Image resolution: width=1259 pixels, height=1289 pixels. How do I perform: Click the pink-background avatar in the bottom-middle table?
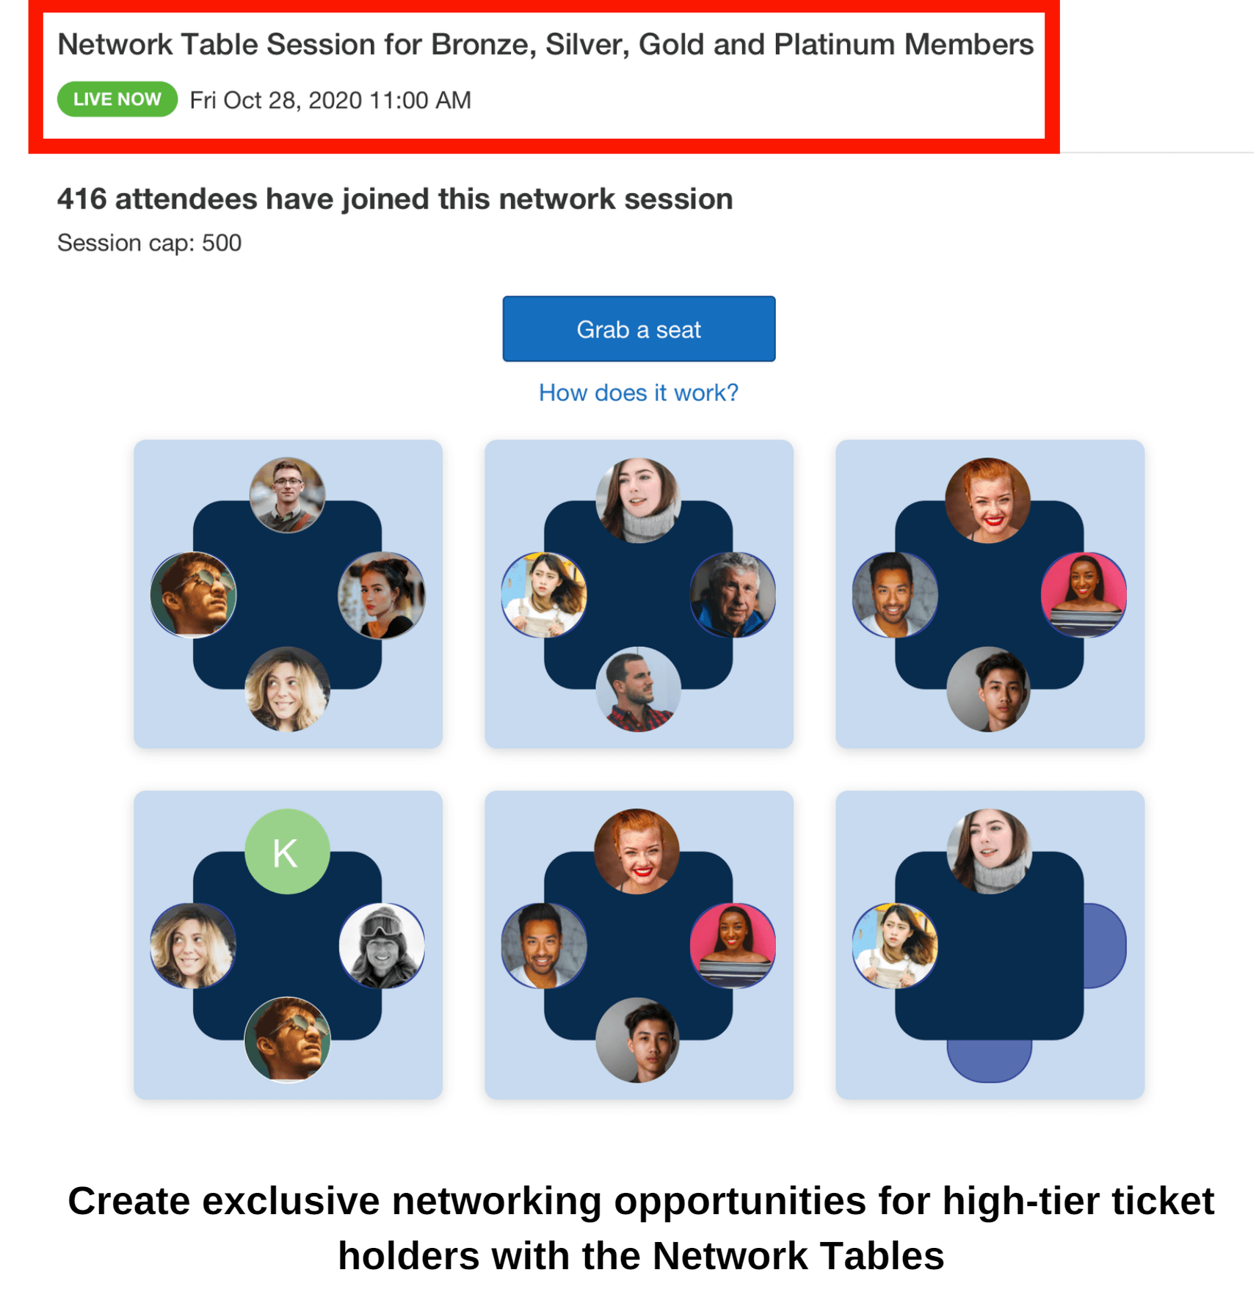(x=732, y=945)
